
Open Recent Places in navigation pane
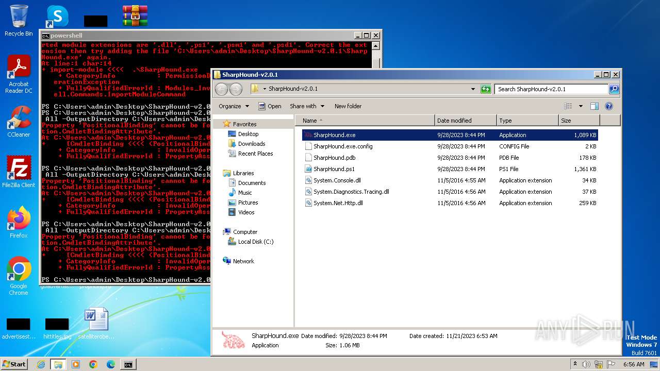click(255, 154)
